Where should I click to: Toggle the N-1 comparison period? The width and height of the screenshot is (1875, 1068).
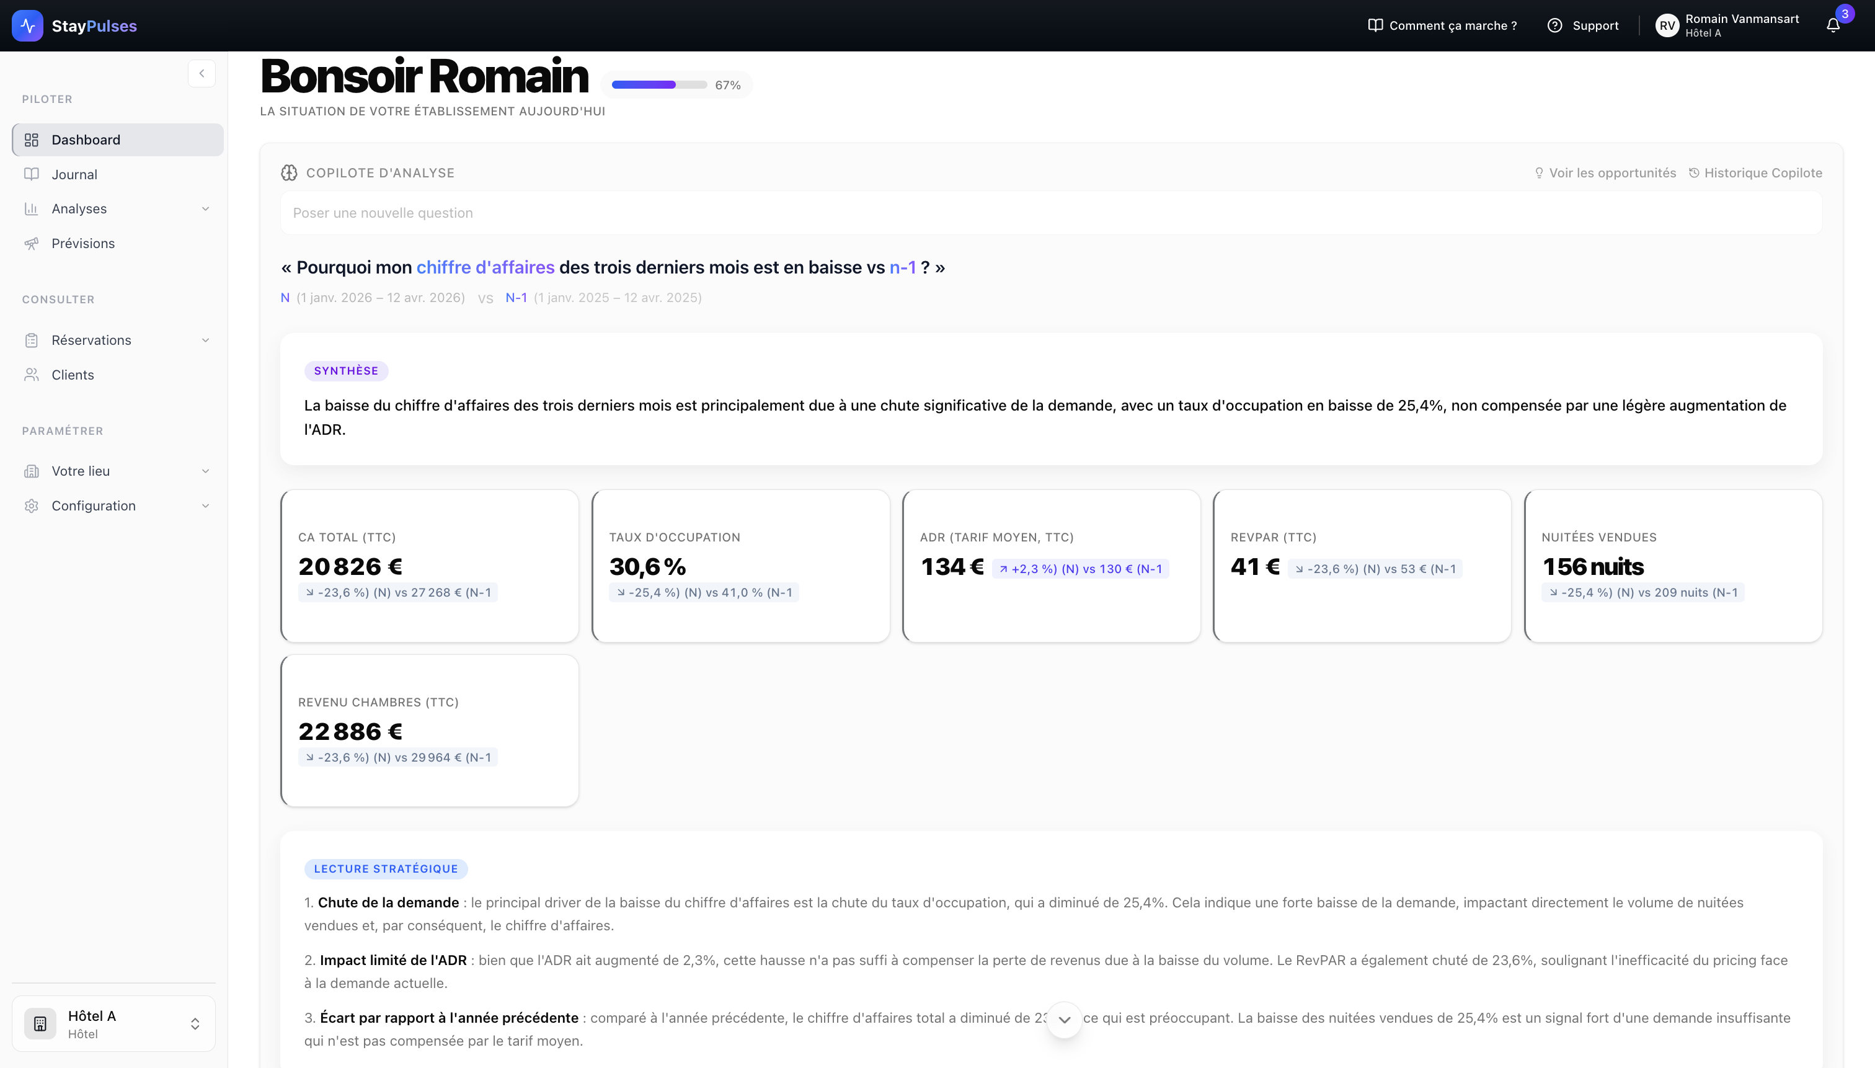click(517, 297)
